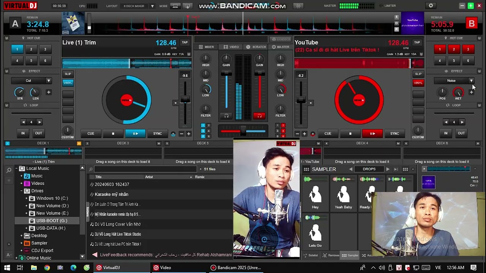
Task: Toggle SYNC on deck B
Action: coord(395,133)
